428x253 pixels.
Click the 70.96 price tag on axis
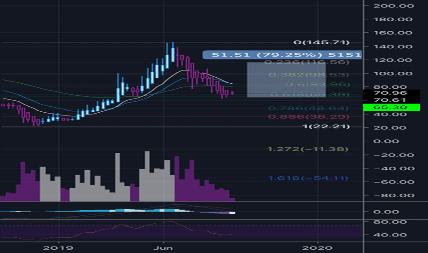(391, 93)
